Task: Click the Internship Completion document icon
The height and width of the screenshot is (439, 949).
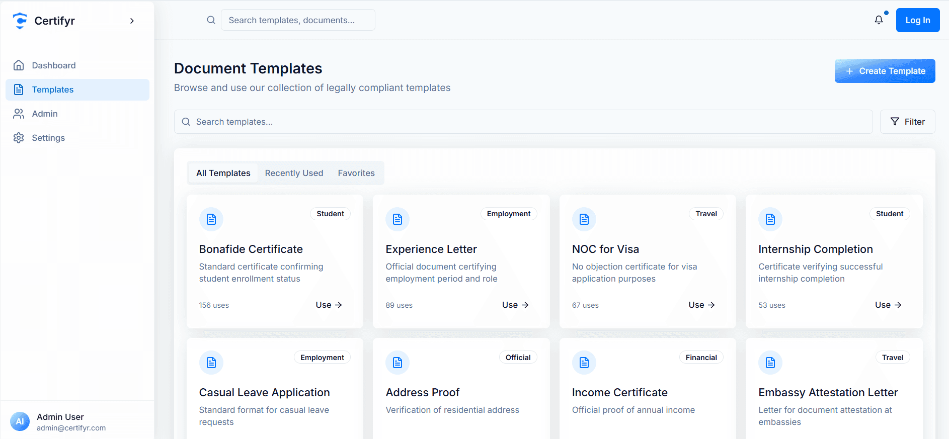Action: pos(770,219)
